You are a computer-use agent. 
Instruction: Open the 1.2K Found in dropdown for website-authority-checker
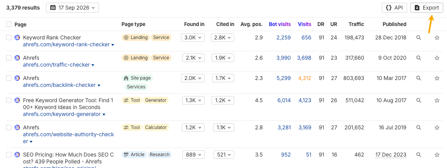(x=193, y=127)
